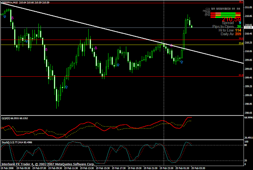
Task: Click the large red 210.59 price readout
Action: [x=232, y=19]
